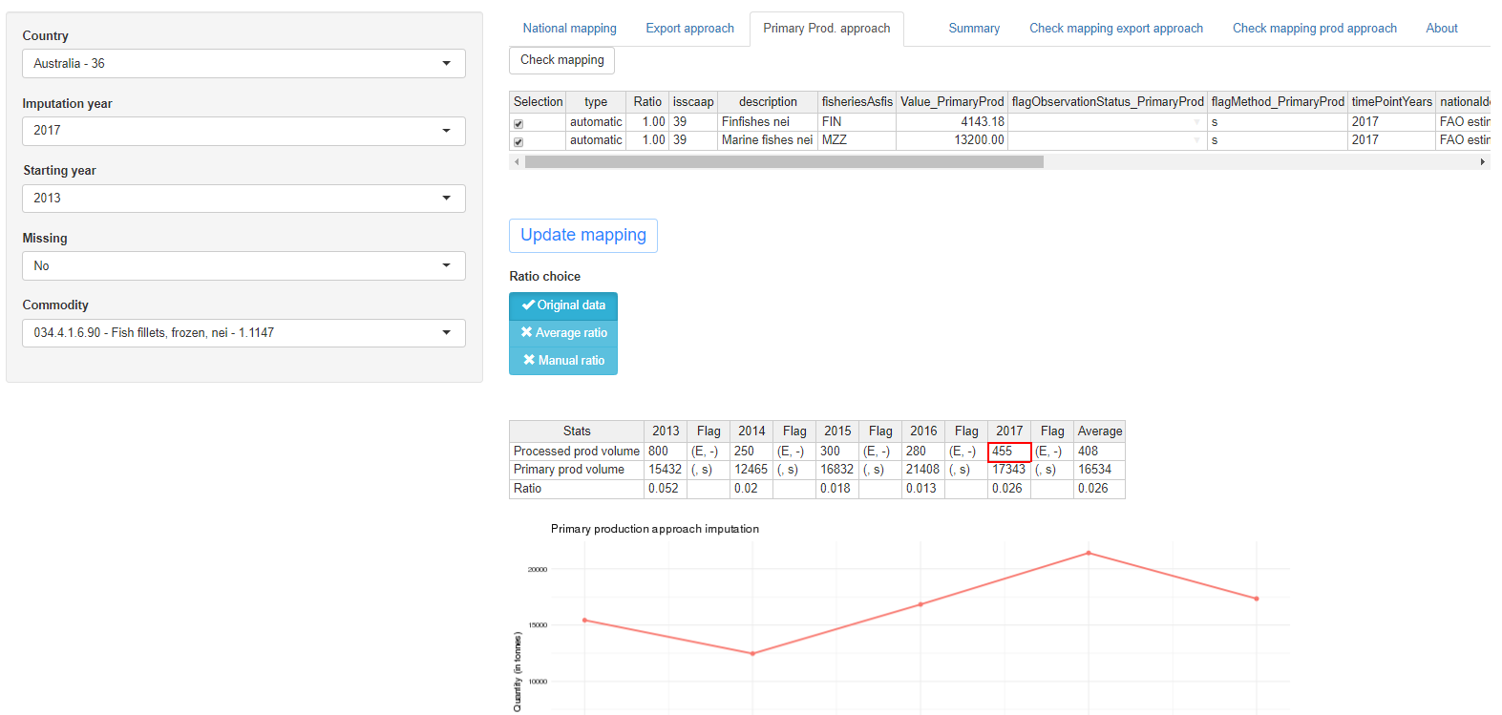
Task: Select the Manual ratio option
Action: (563, 361)
